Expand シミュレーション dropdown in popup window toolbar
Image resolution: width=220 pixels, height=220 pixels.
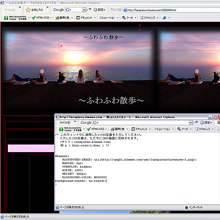click(173, 129)
